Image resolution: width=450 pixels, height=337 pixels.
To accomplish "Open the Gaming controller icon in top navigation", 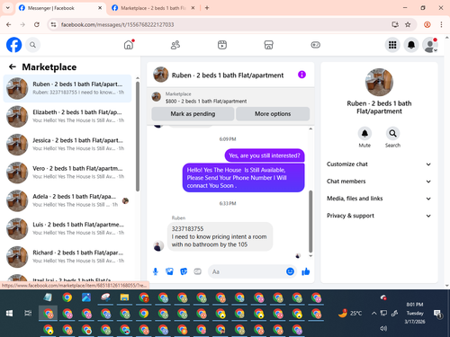I will 315,45.
